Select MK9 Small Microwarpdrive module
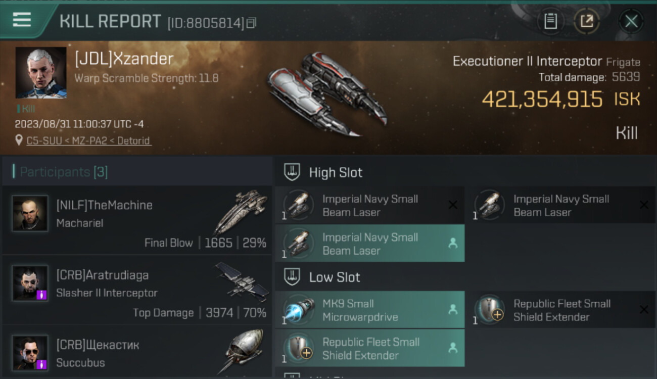657x379 pixels. [369, 310]
